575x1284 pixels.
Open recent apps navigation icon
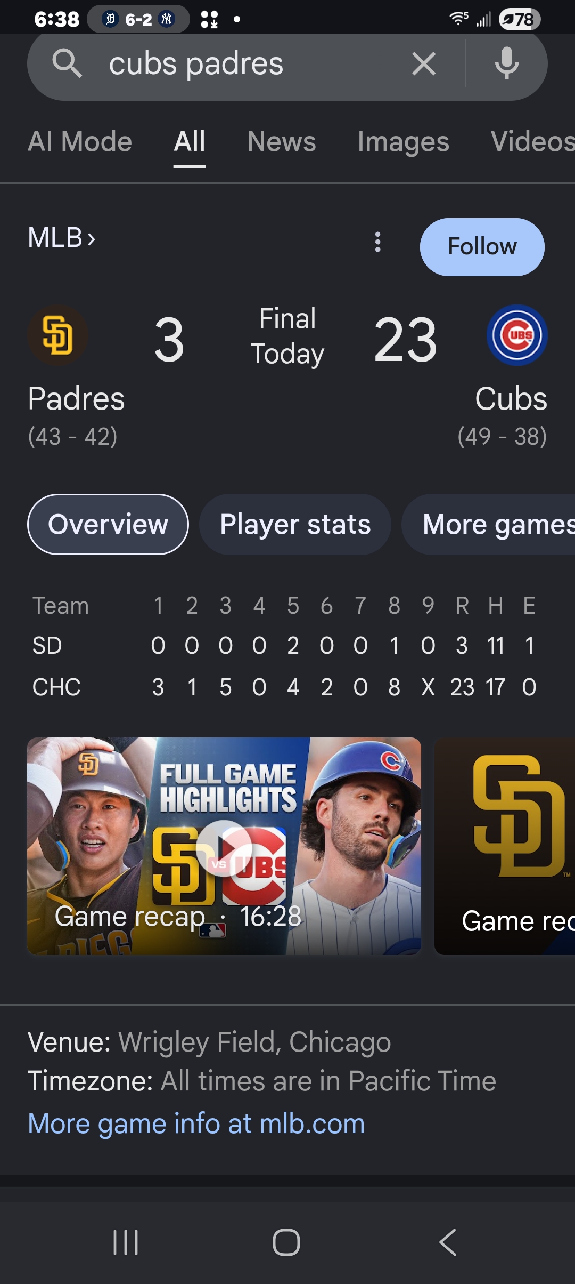click(126, 1242)
